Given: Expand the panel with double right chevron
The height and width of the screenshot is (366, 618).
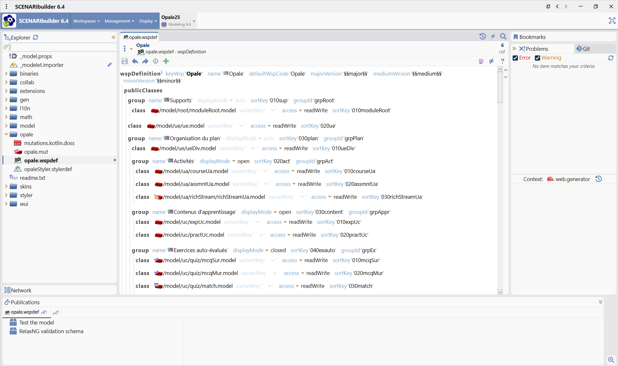Looking at the screenshot, I should tap(514, 49).
